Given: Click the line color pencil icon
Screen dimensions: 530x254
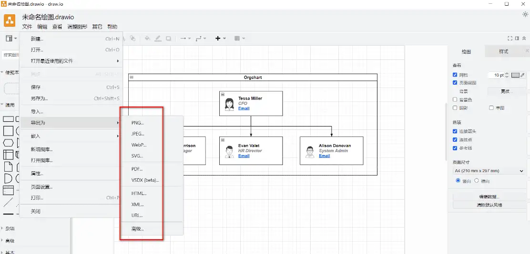Looking at the screenshot, I should [x=158, y=39].
